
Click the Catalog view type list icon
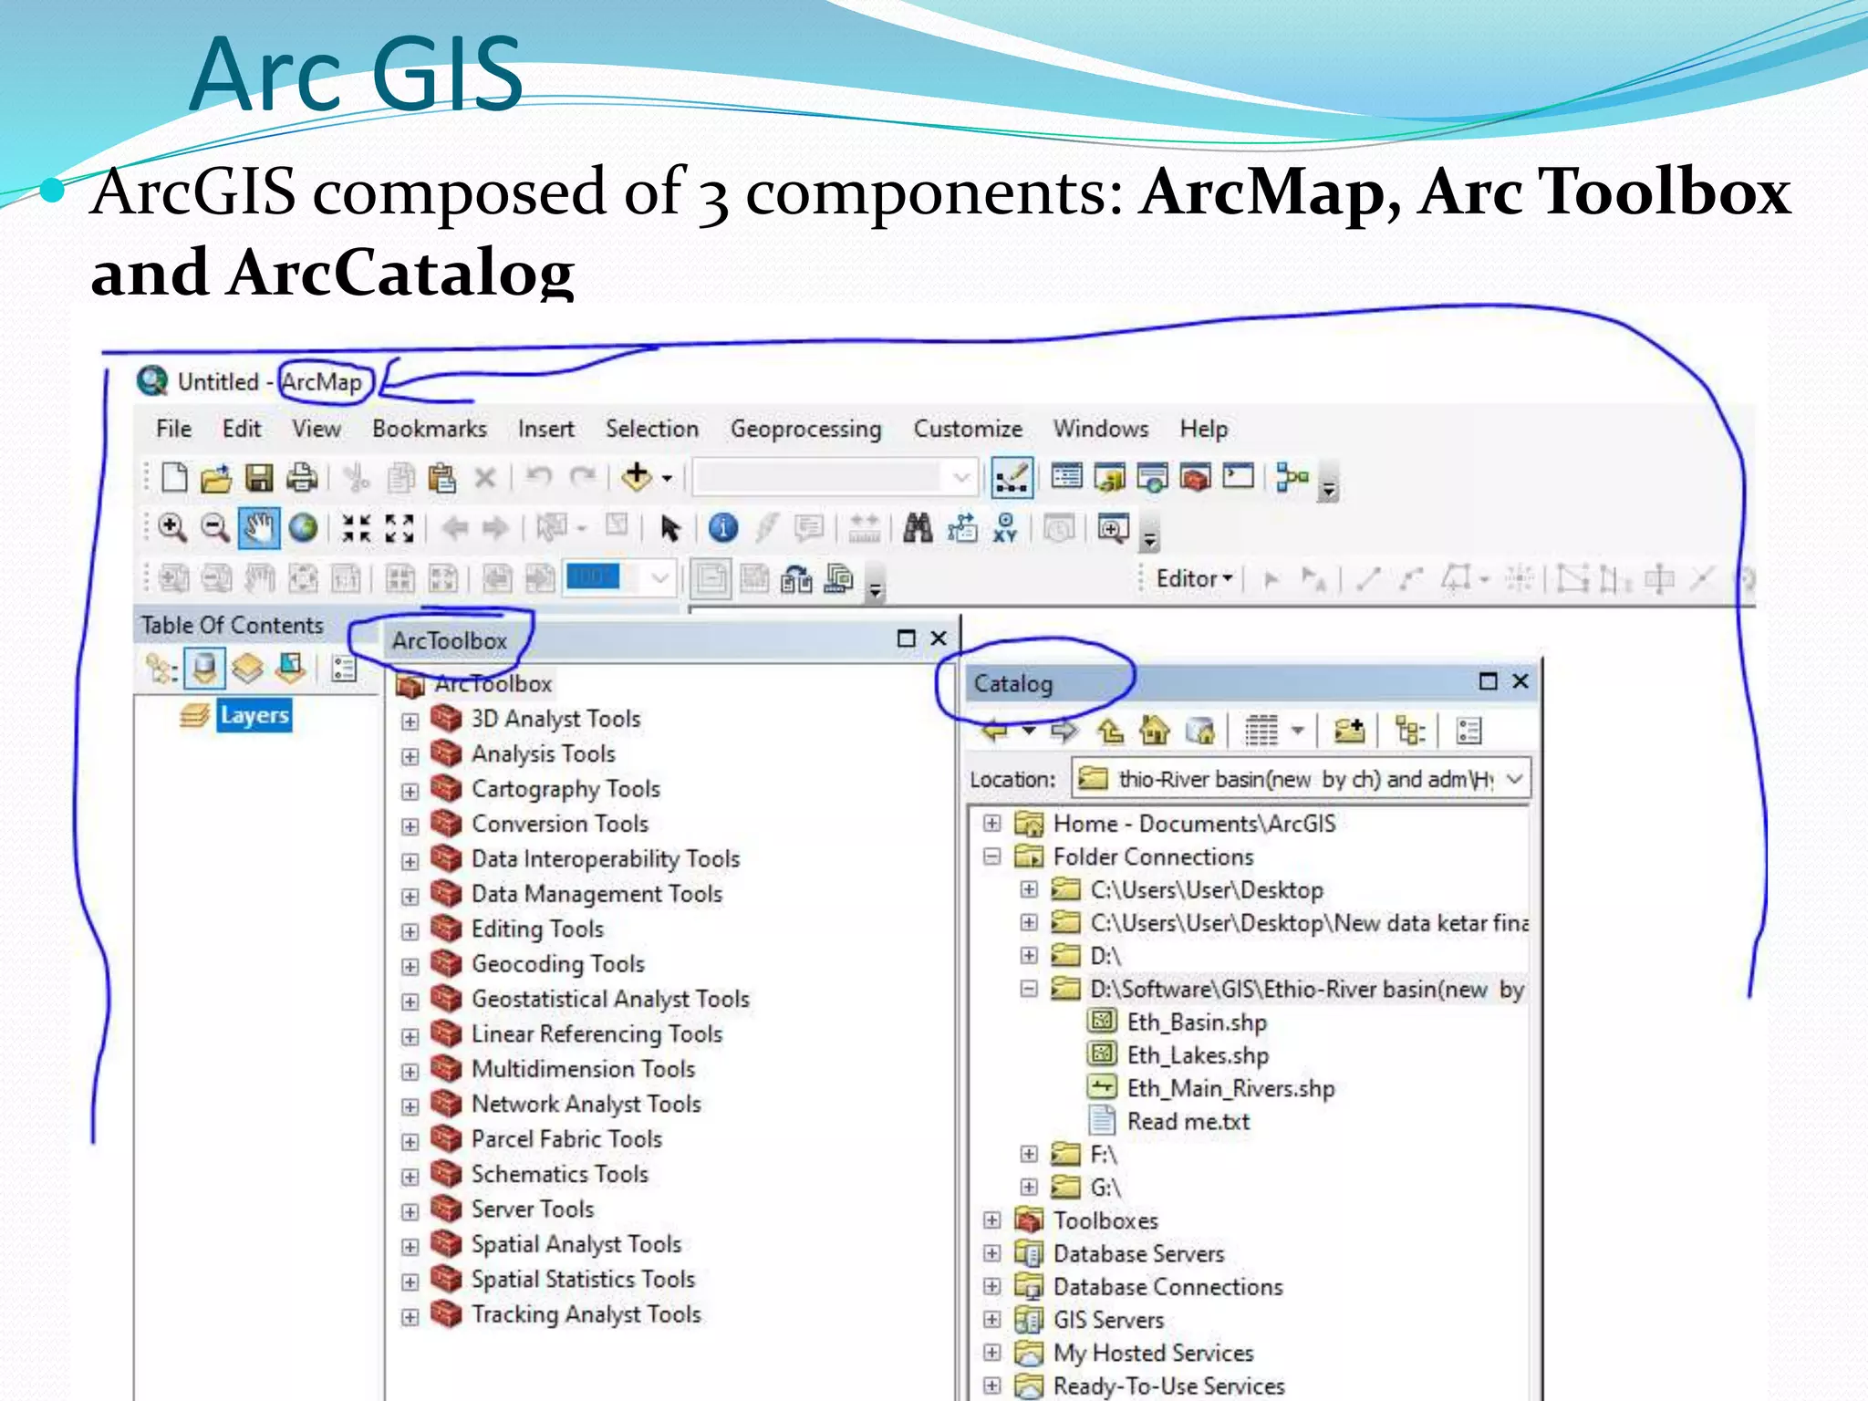click(1261, 731)
